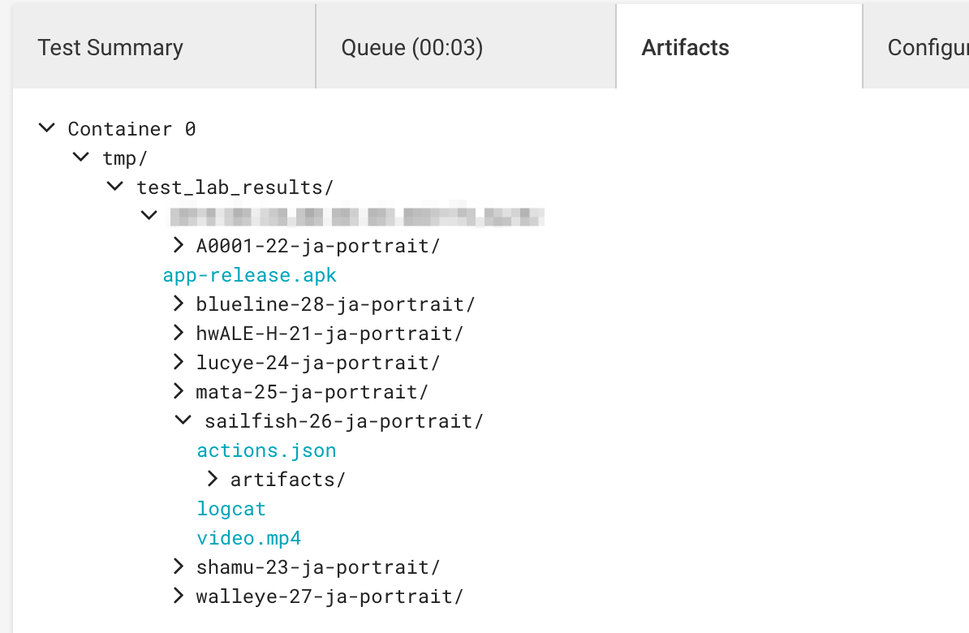
Task: Expand the shamu-23-ja-portrait/ folder
Action: [178, 566]
